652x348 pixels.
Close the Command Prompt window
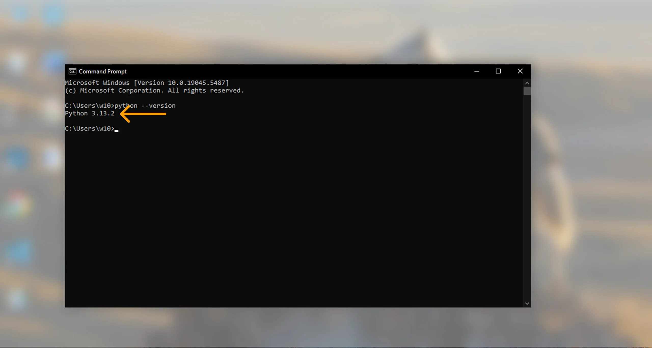520,71
